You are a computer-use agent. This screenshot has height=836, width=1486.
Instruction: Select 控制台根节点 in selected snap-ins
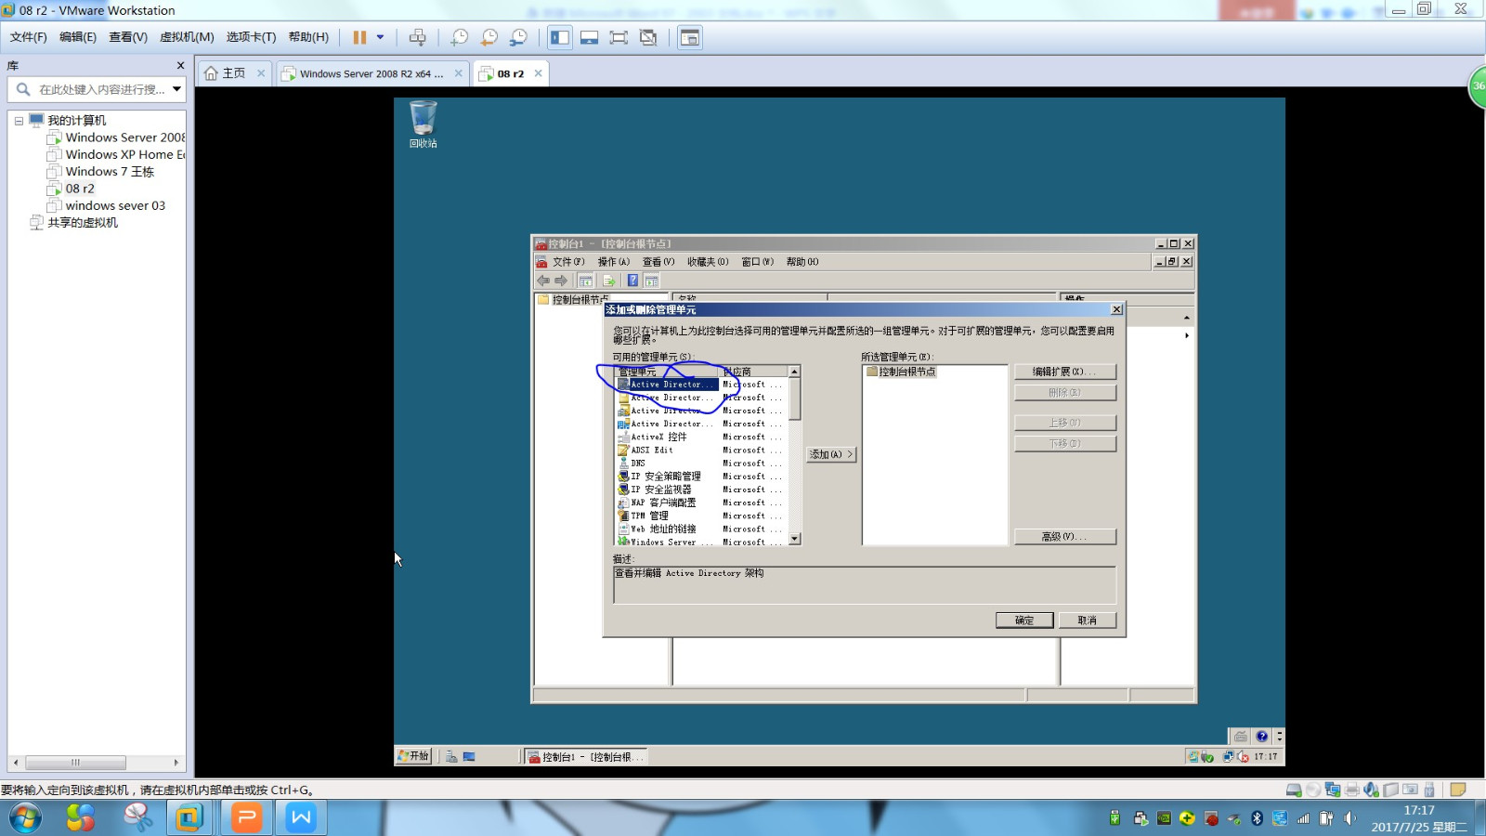tap(901, 372)
